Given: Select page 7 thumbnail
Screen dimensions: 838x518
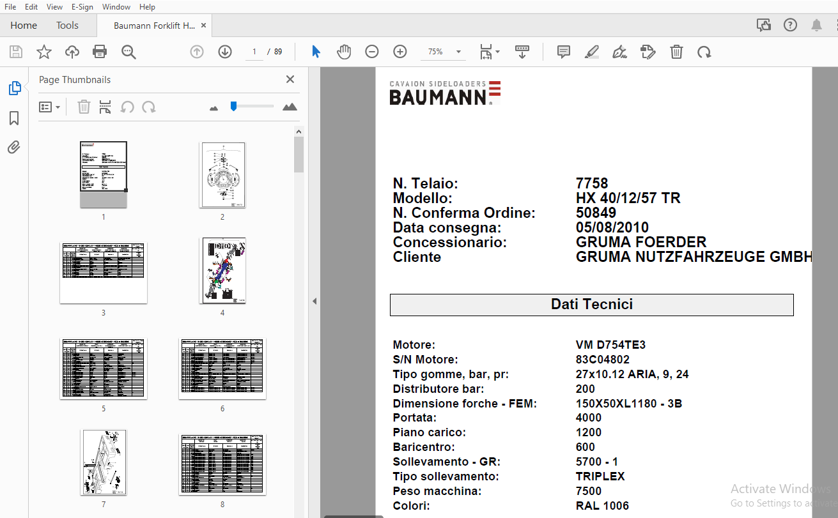Looking at the screenshot, I should pyautogui.click(x=103, y=462).
